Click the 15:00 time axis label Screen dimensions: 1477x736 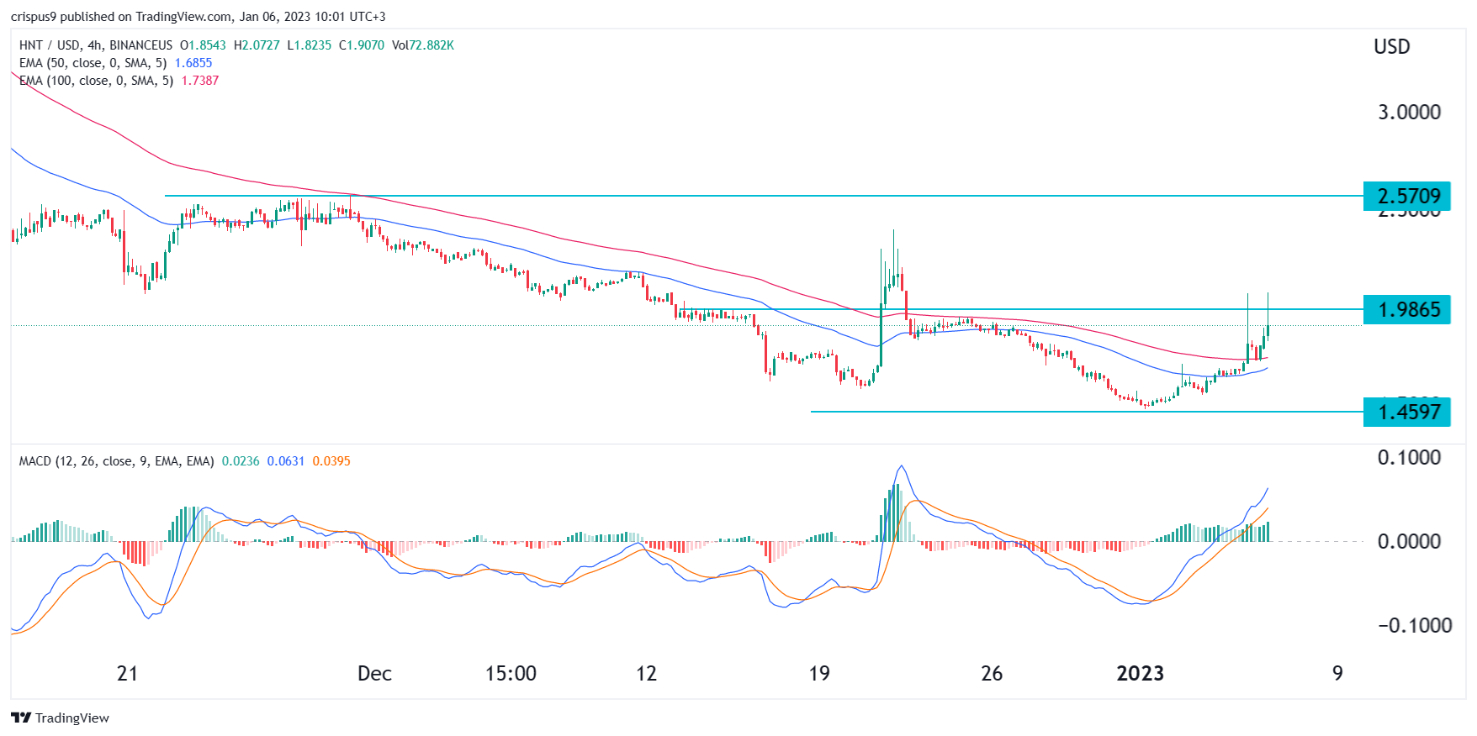coord(511,673)
